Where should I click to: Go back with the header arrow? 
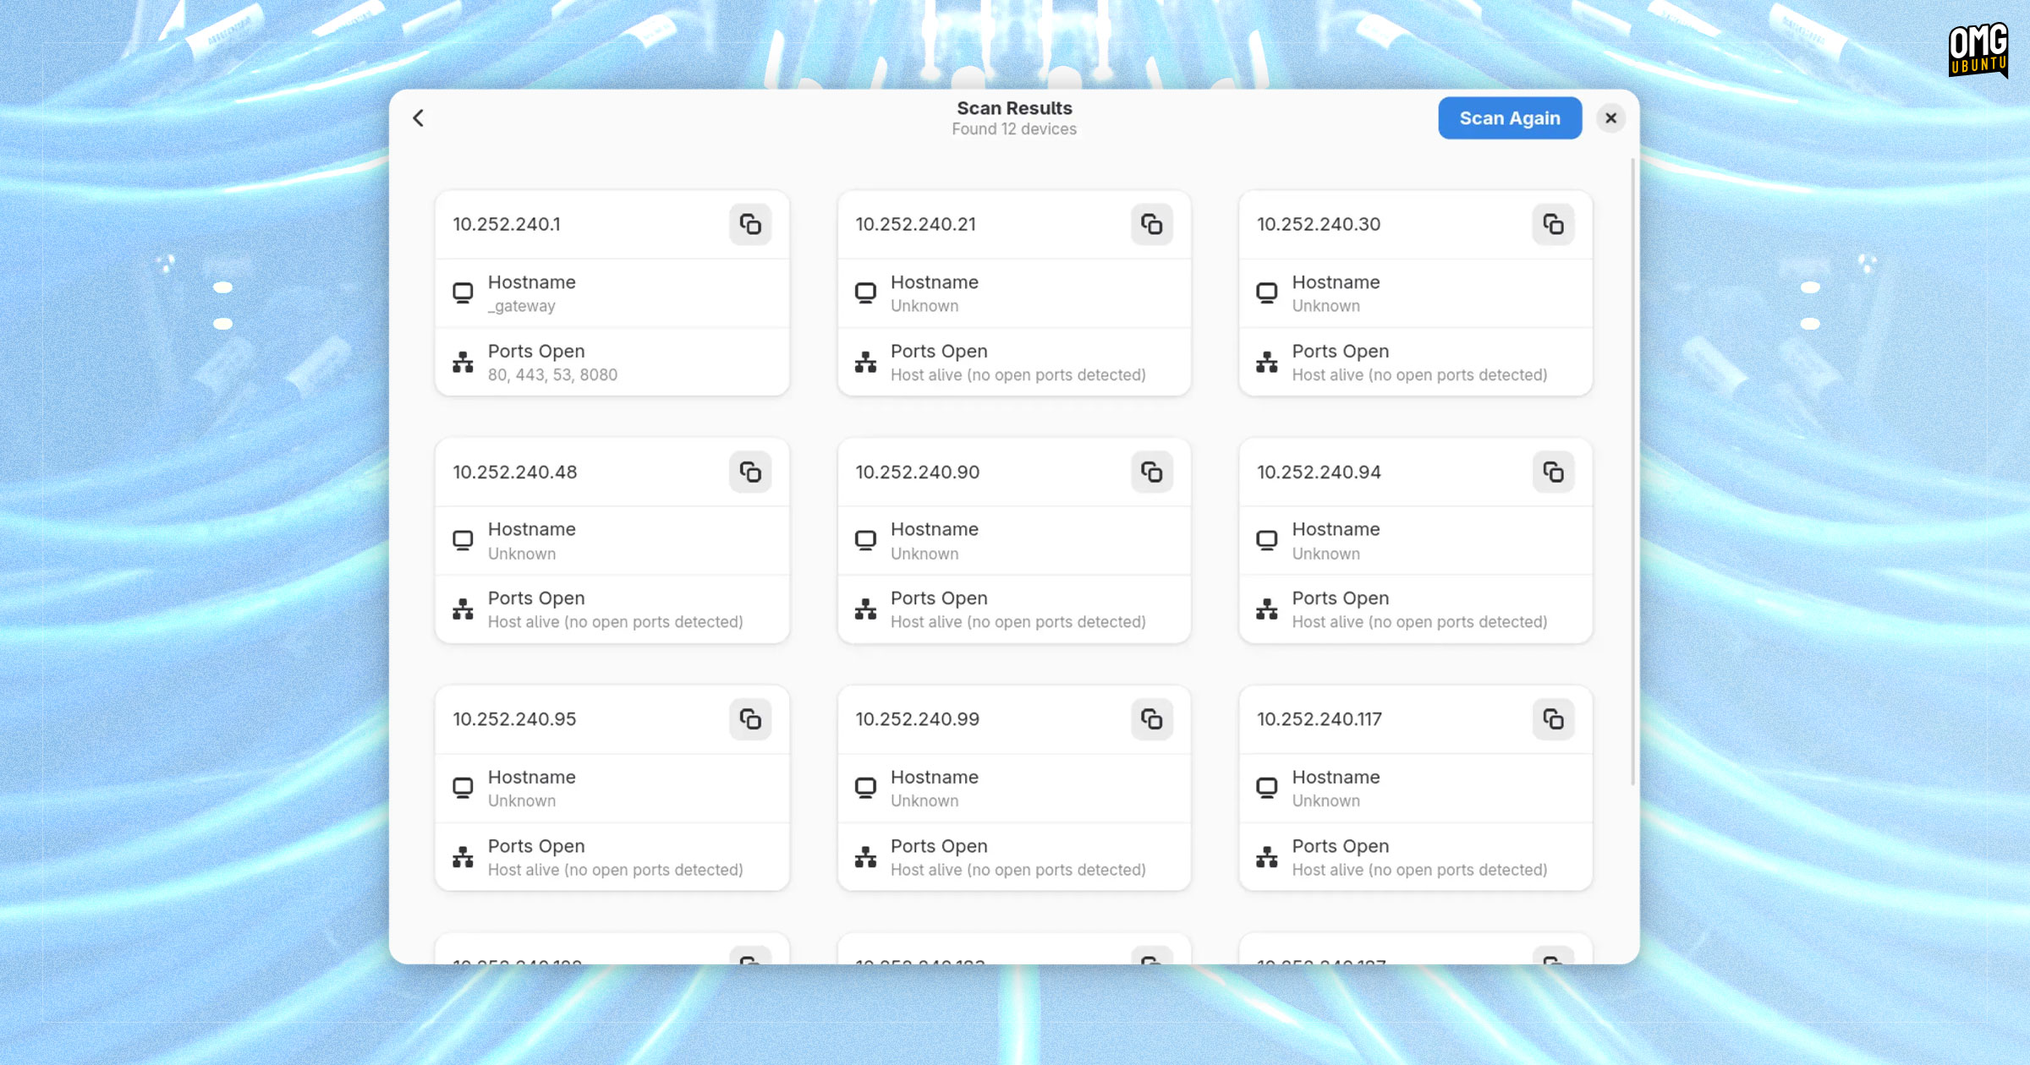418,118
